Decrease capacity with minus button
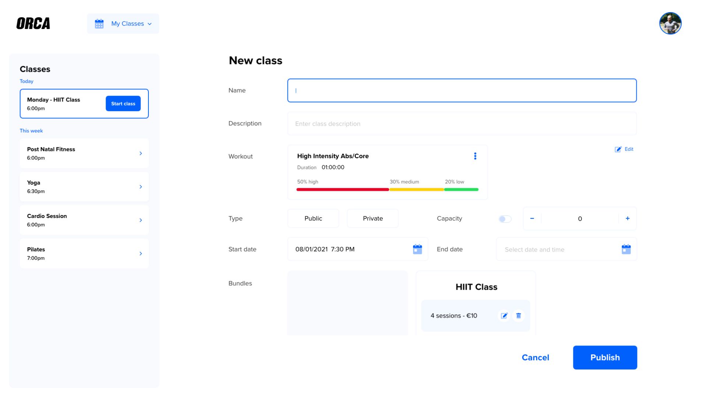Viewport: 707px width, 397px height. click(532, 218)
